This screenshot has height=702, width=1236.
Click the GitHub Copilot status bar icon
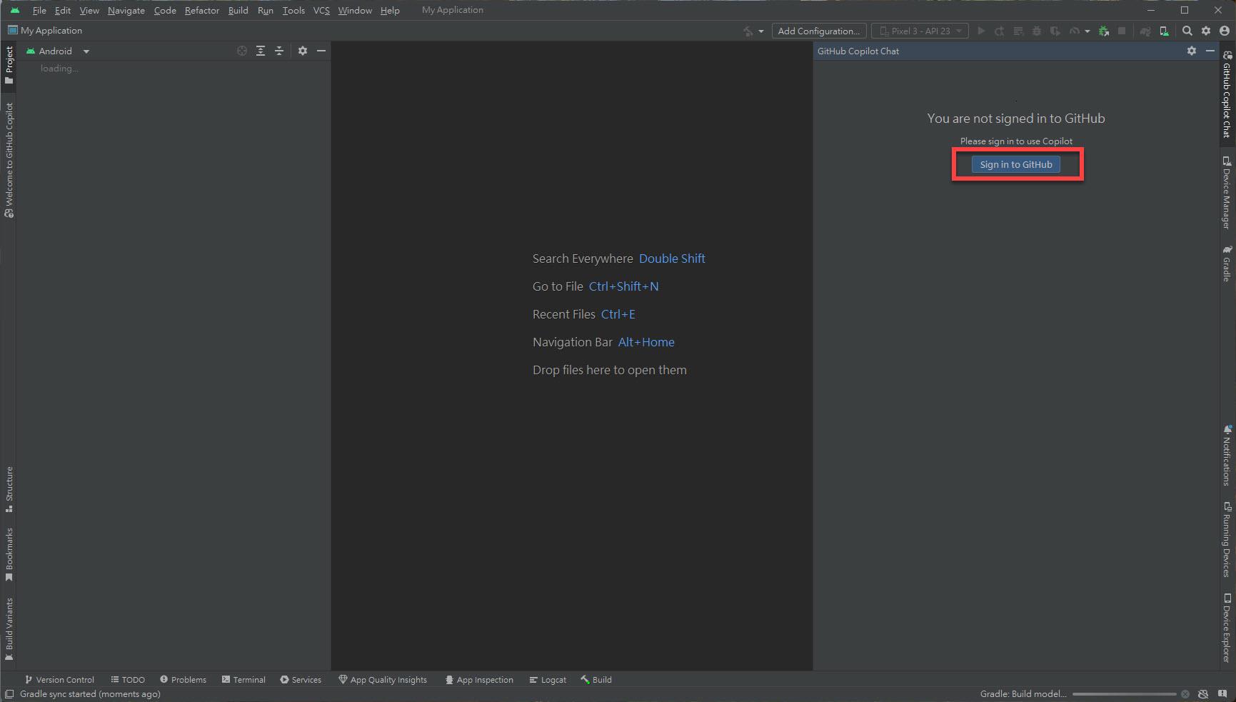1203,694
